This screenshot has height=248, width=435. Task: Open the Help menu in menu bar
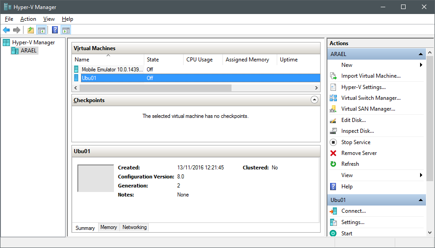pyautogui.click(x=67, y=19)
